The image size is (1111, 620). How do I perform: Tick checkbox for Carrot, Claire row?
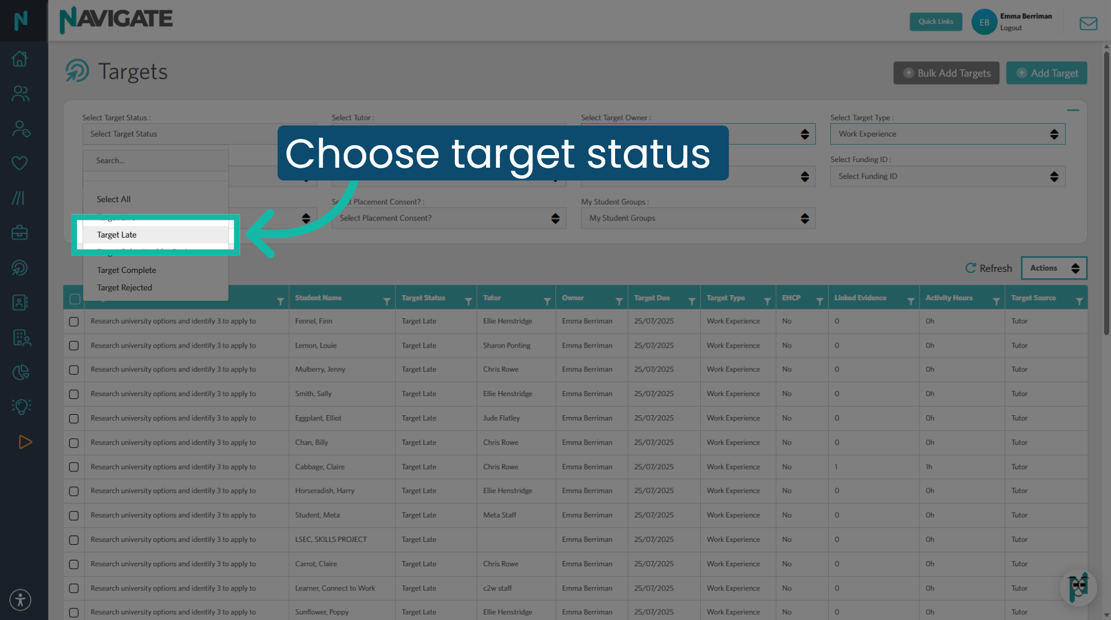(73, 564)
